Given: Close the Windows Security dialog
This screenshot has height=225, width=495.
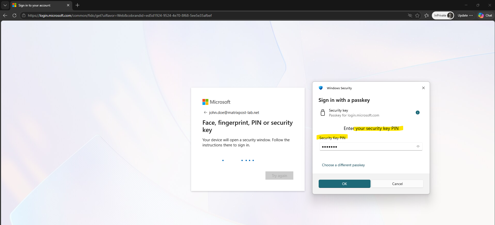Looking at the screenshot, I should [x=423, y=88].
